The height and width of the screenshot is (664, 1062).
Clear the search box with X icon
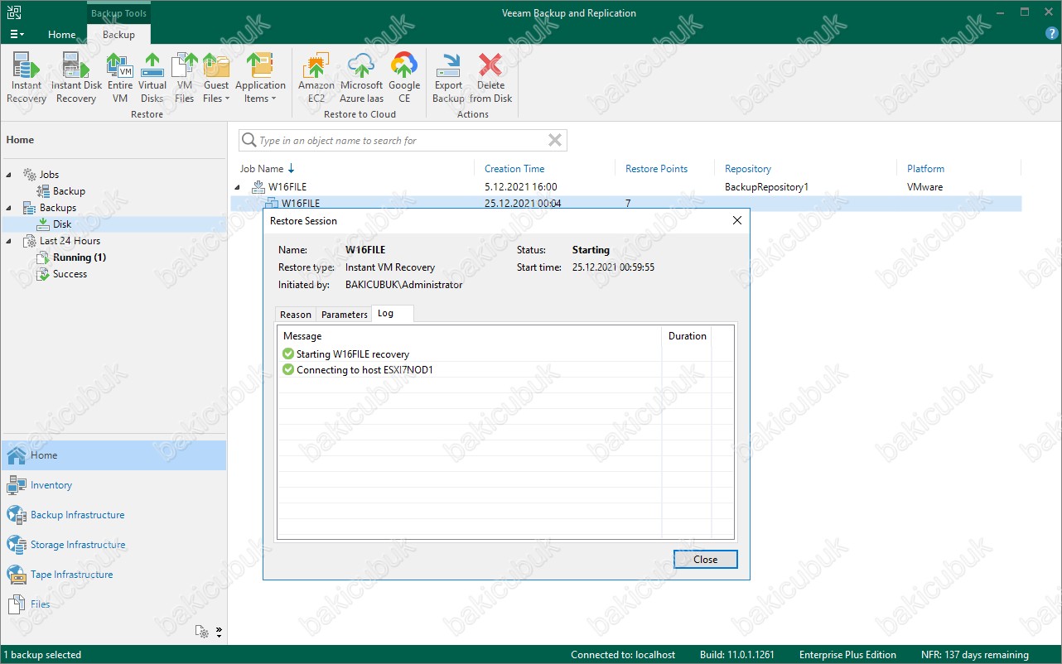point(555,141)
